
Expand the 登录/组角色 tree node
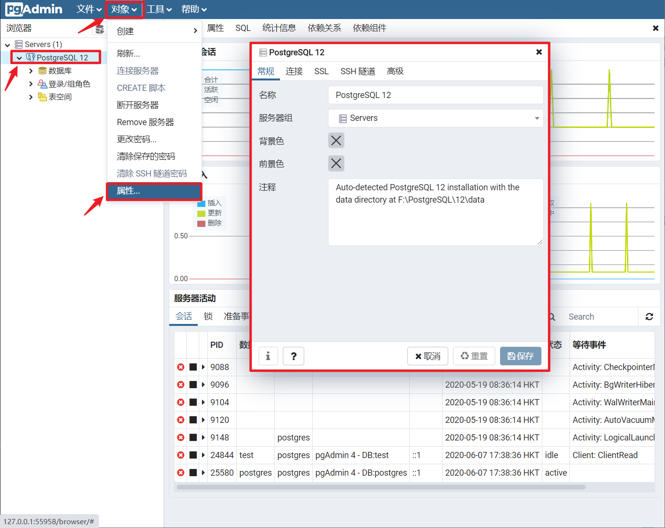pyautogui.click(x=31, y=84)
